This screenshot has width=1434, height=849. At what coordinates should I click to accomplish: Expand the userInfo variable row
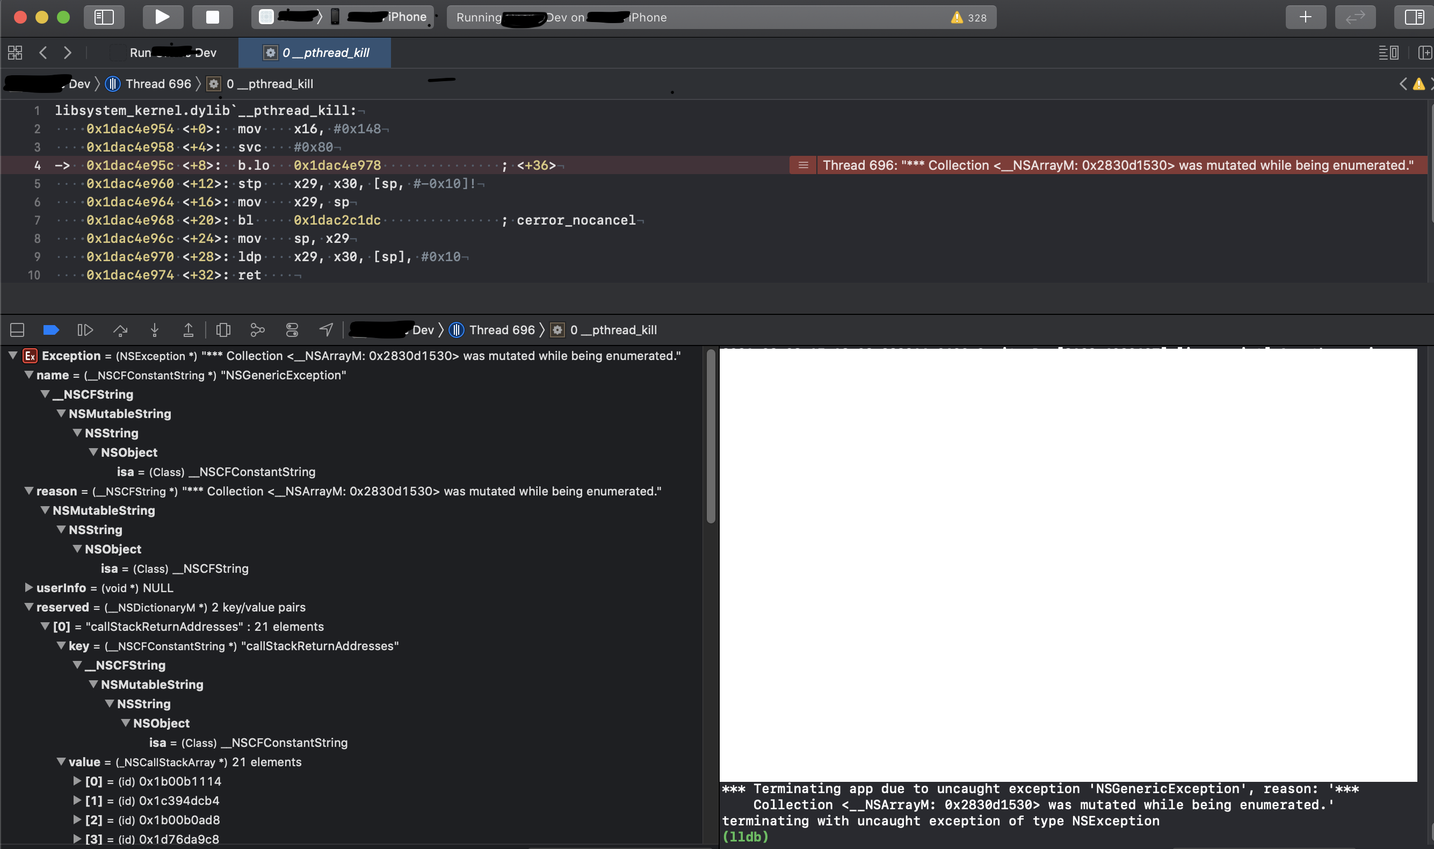[x=28, y=588]
